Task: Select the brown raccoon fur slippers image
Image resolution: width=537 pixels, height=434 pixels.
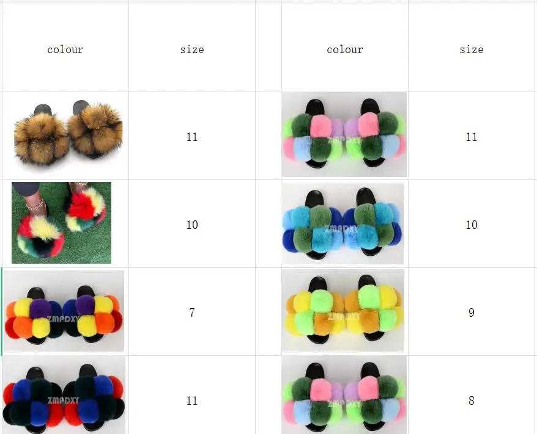Action: (68, 136)
